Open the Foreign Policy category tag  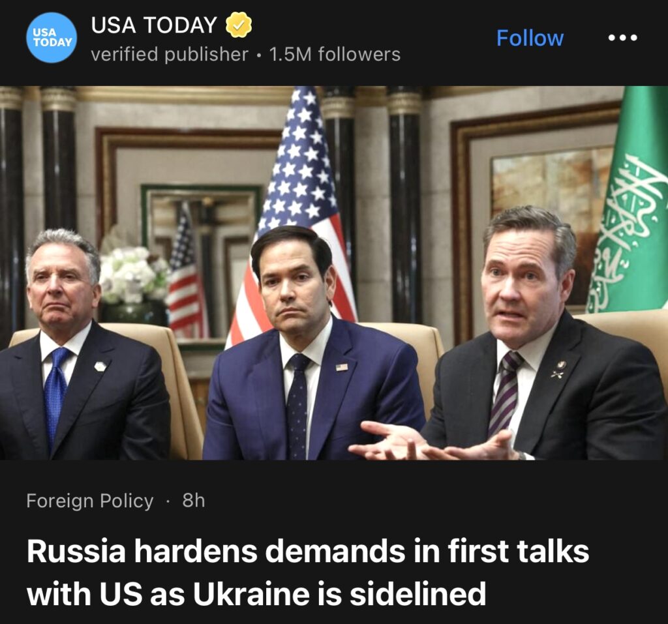(x=90, y=501)
